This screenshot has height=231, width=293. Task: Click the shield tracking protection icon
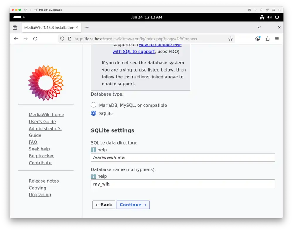[62, 39]
